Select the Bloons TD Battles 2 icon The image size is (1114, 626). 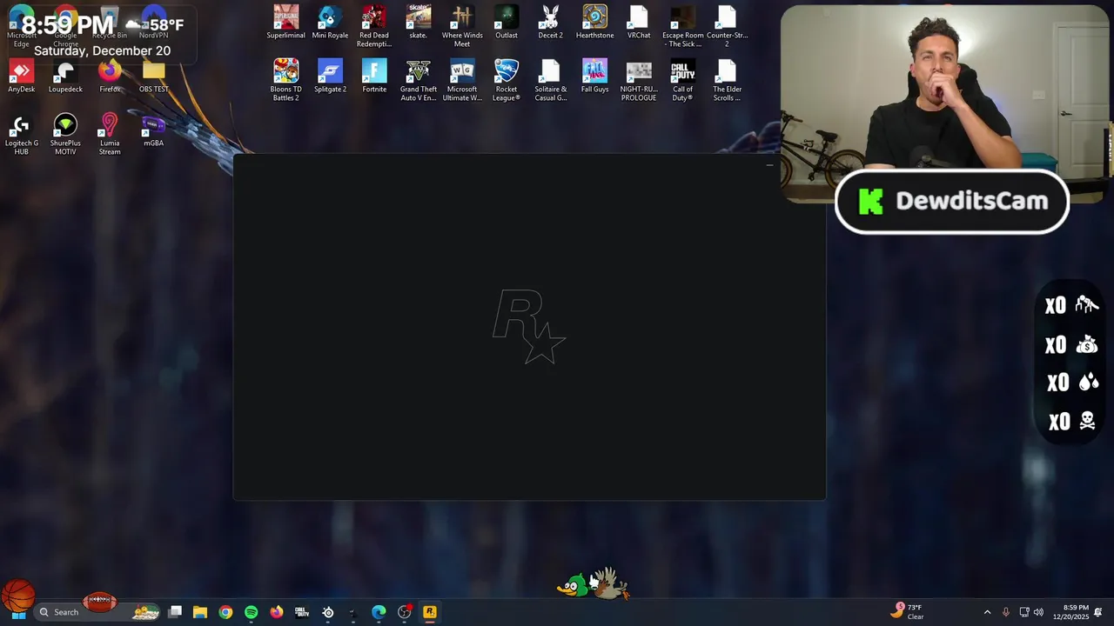(x=285, y=81)
